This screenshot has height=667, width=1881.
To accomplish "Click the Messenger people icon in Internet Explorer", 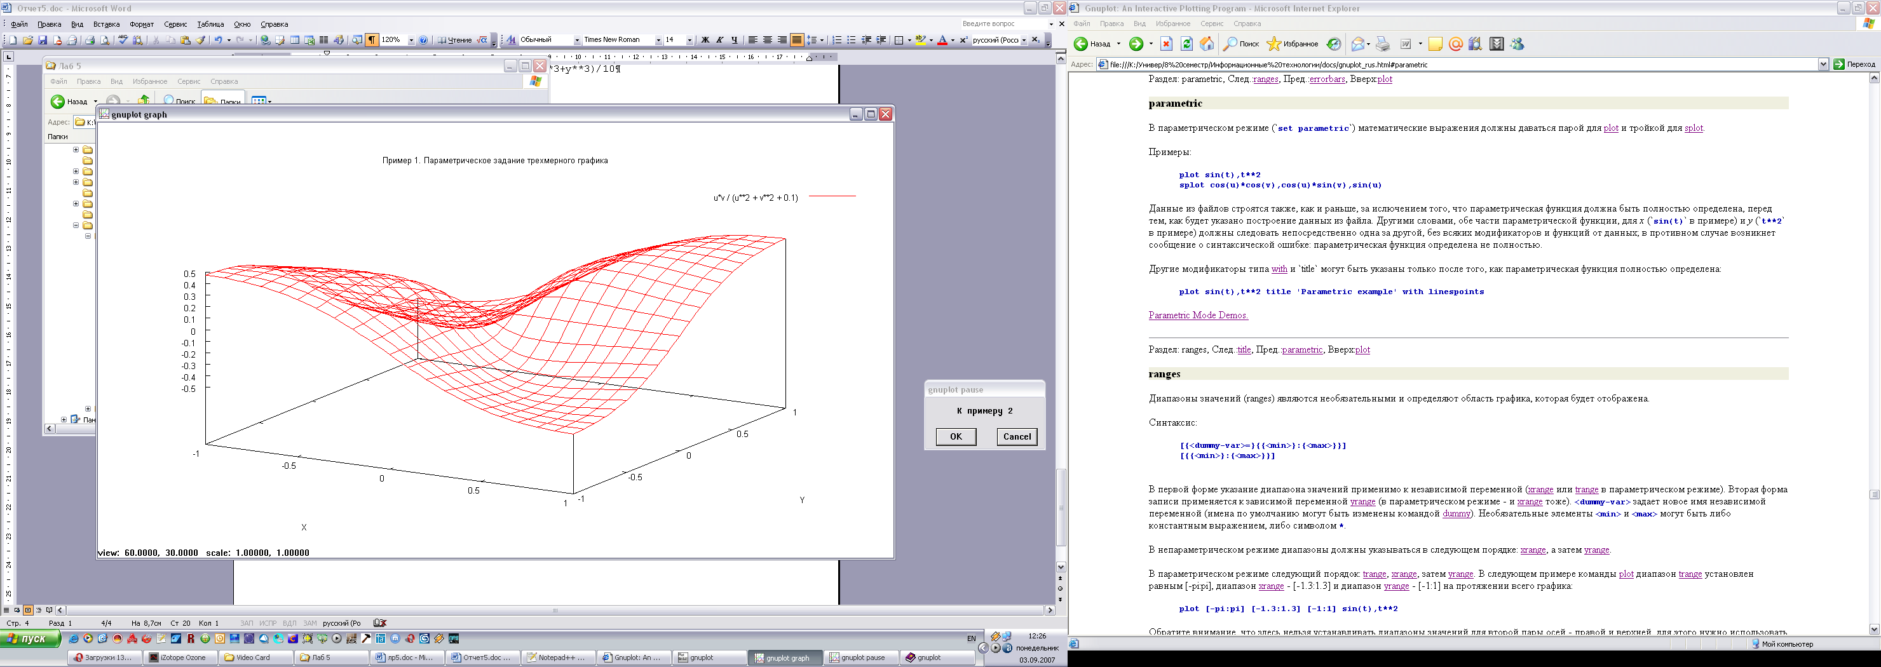I will click(1518, 44).
